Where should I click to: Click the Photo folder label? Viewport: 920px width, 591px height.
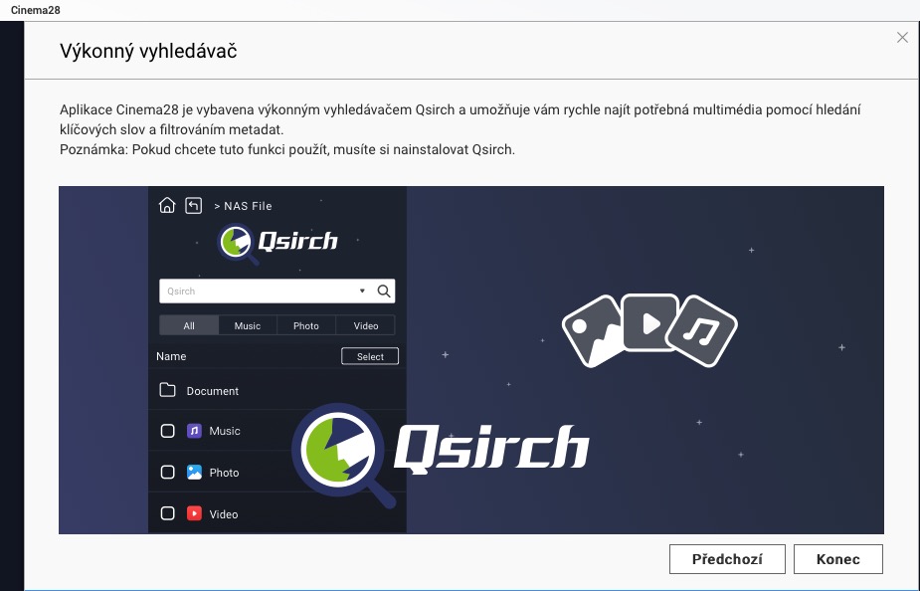click(224, 473)
